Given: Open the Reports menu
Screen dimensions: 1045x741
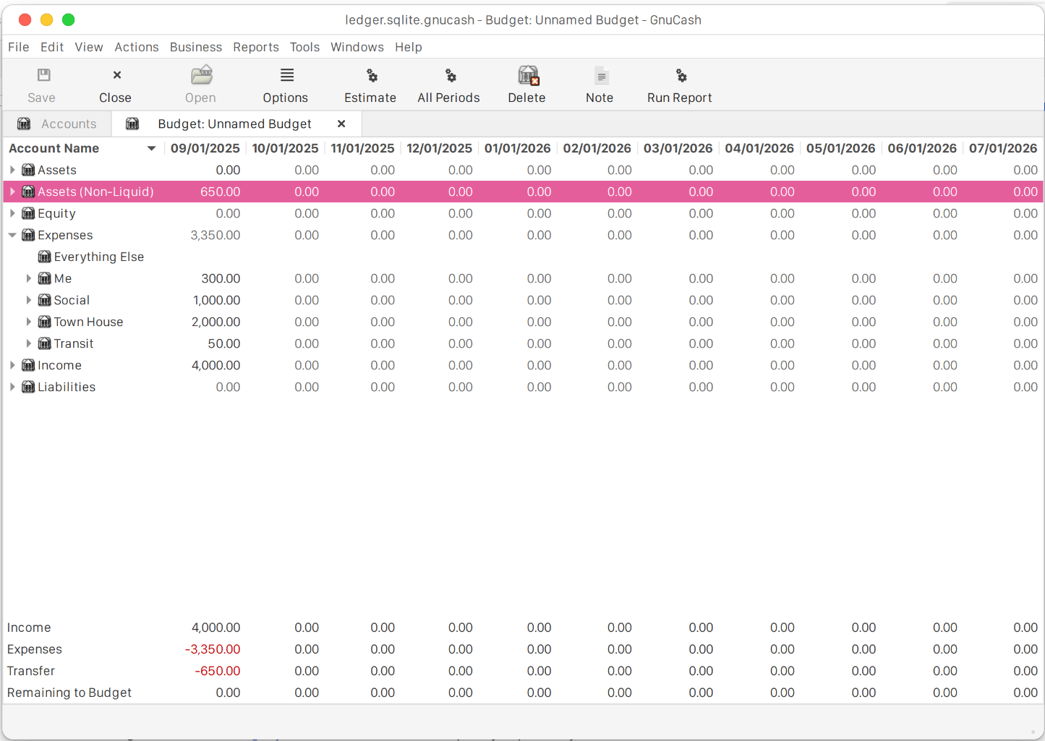Looking at the screenshot, I should tap(255, 47).
